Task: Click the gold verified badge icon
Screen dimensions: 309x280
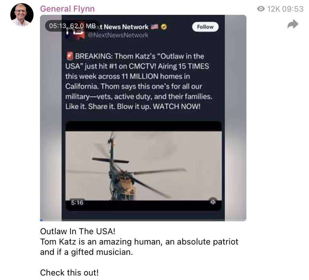Action: click(164, 26)
